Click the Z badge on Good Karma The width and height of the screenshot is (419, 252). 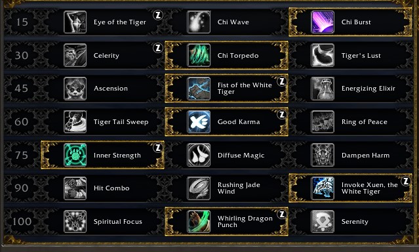282,115
